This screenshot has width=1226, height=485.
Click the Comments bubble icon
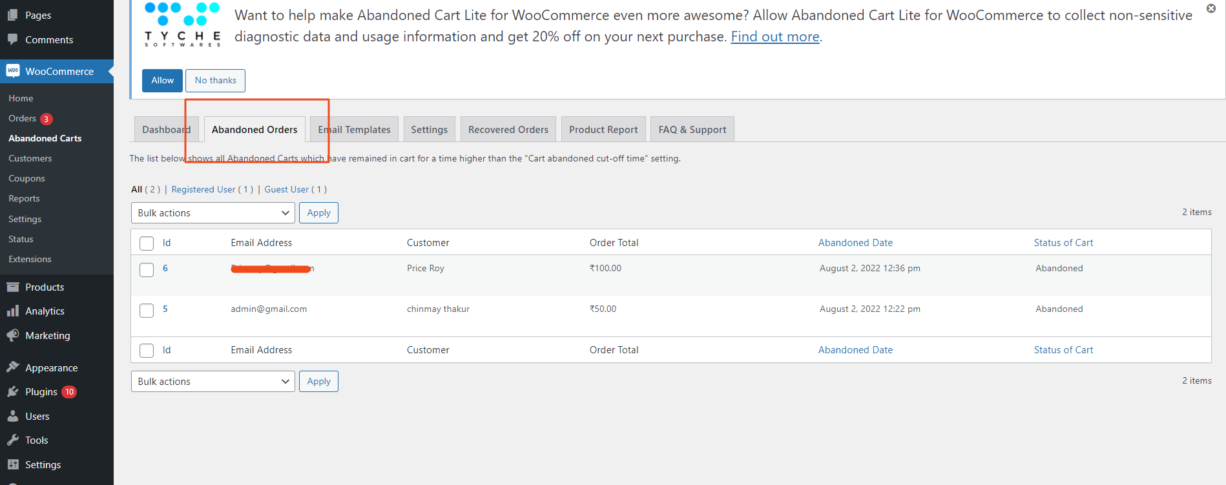pos(13,39)
